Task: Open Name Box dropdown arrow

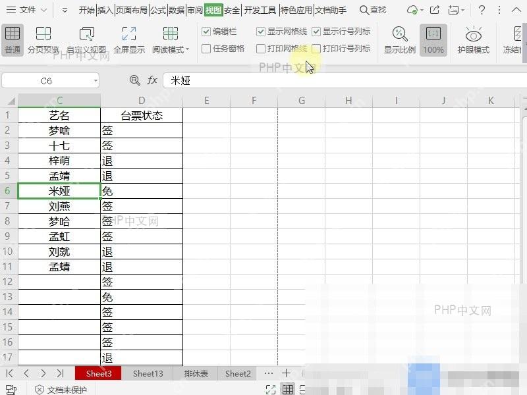Action: click(x=96, y=80)
